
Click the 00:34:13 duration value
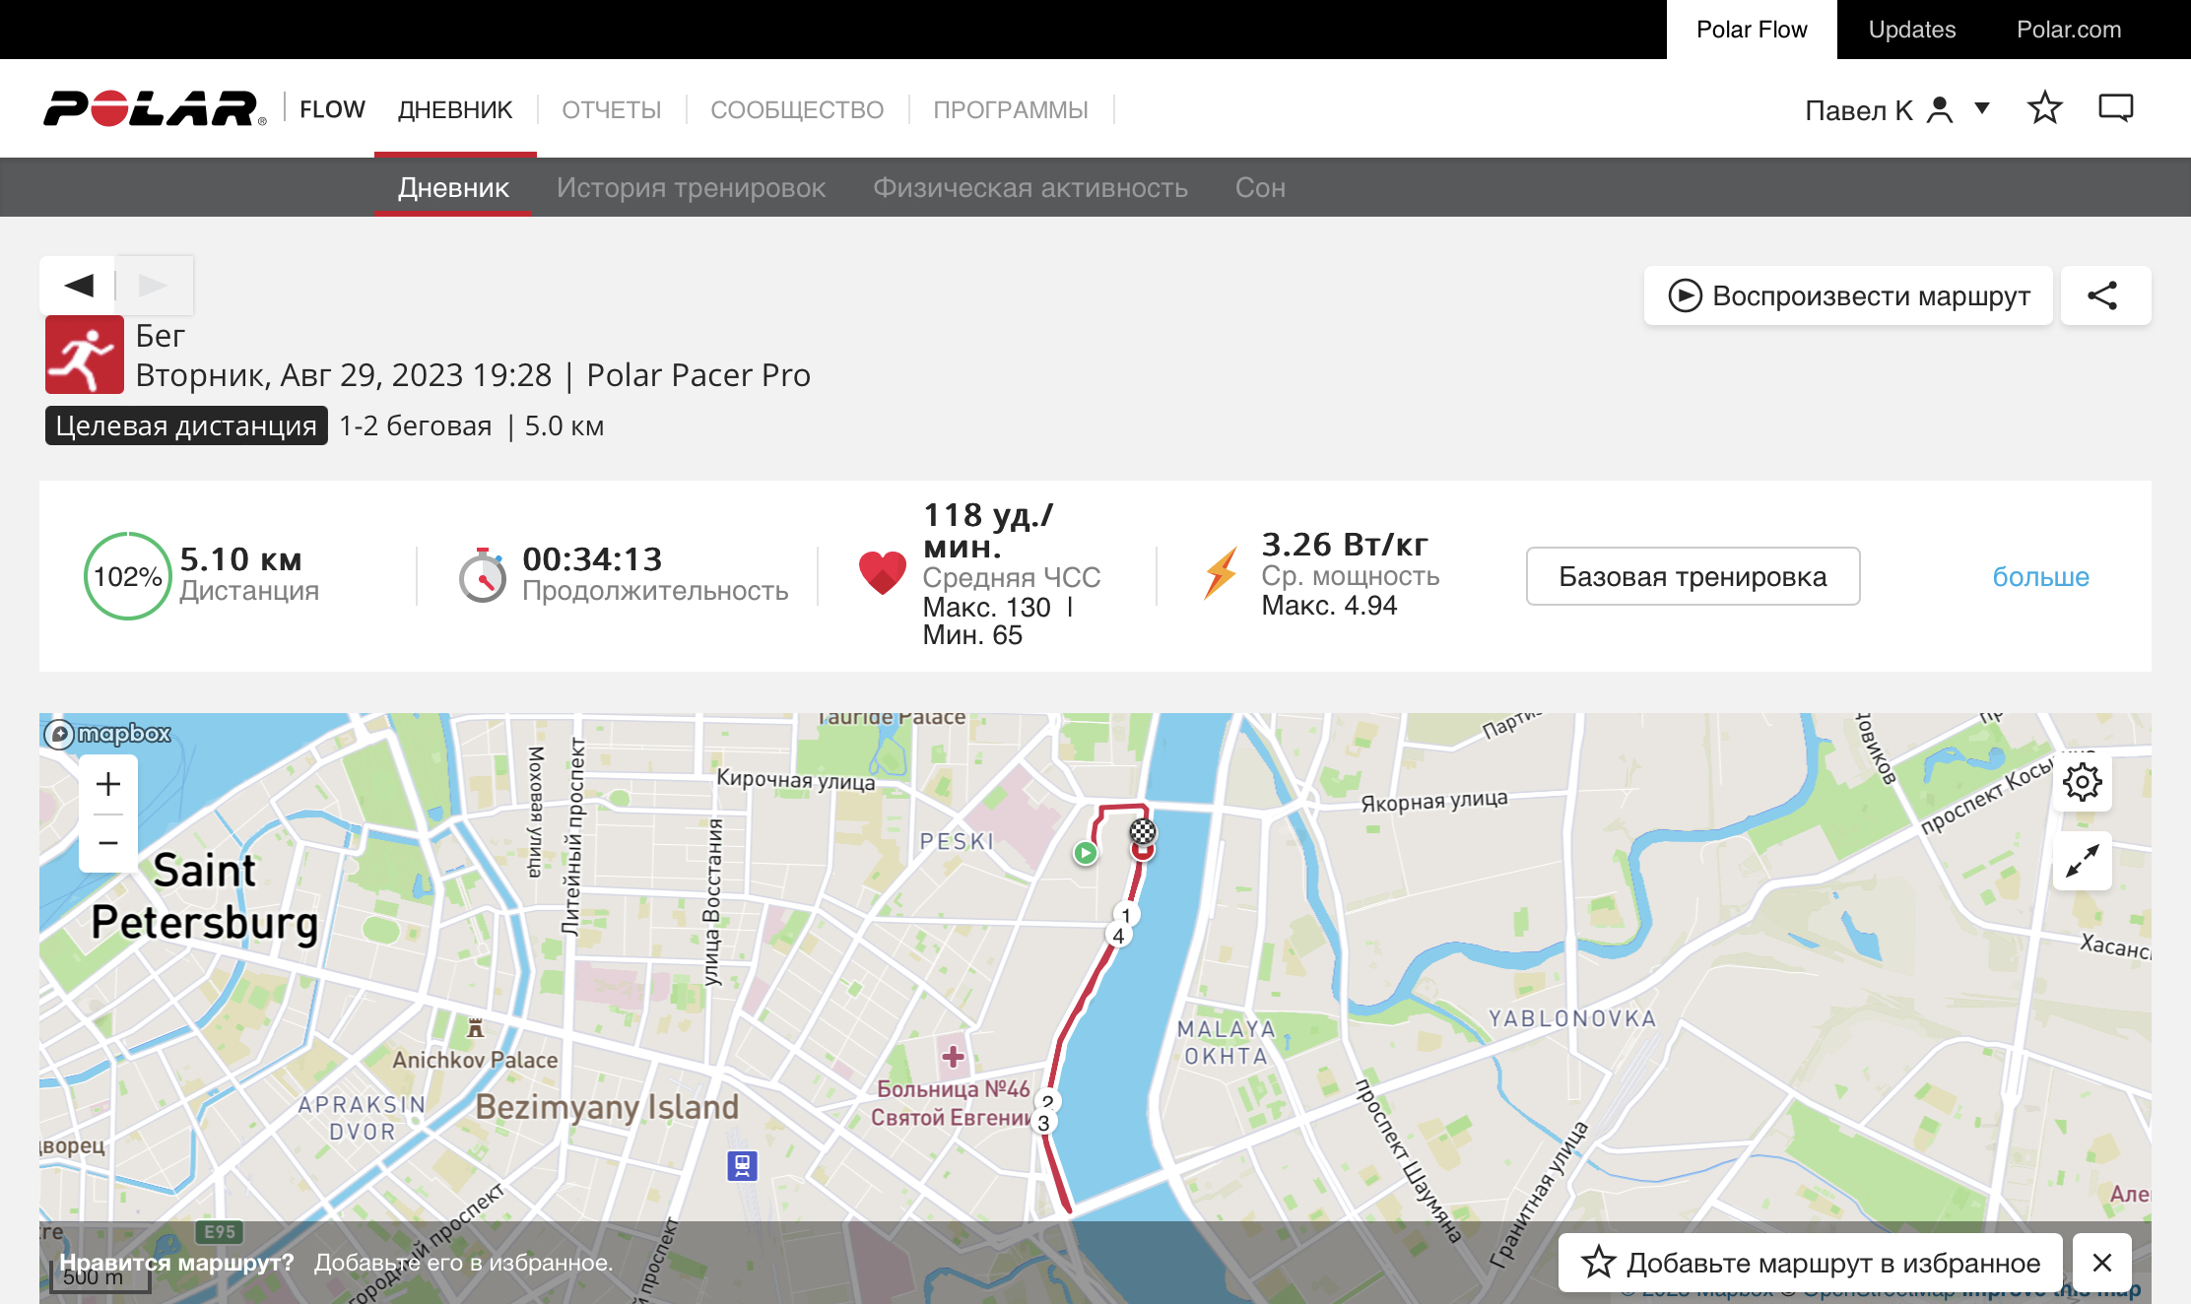pos(592,559)
